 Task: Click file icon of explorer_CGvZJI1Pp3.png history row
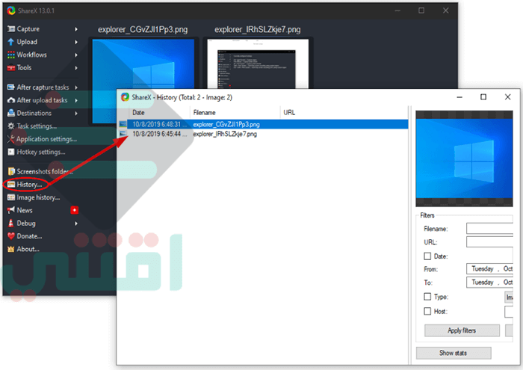click(x=123, y=124)
